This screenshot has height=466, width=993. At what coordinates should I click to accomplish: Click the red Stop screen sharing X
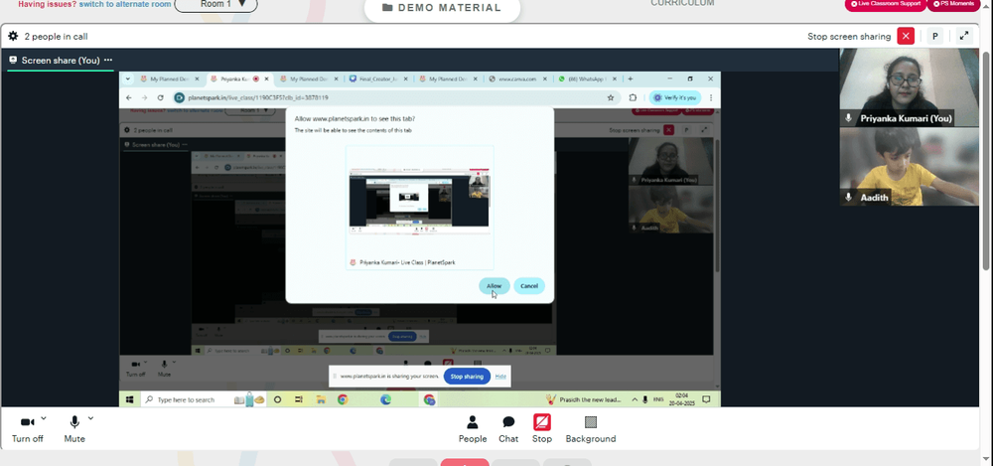click(x=907, y=36)
